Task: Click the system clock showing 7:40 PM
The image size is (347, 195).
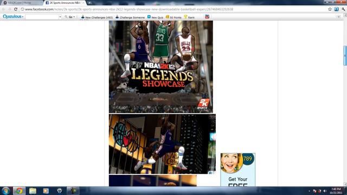Action: coord(336,191)
